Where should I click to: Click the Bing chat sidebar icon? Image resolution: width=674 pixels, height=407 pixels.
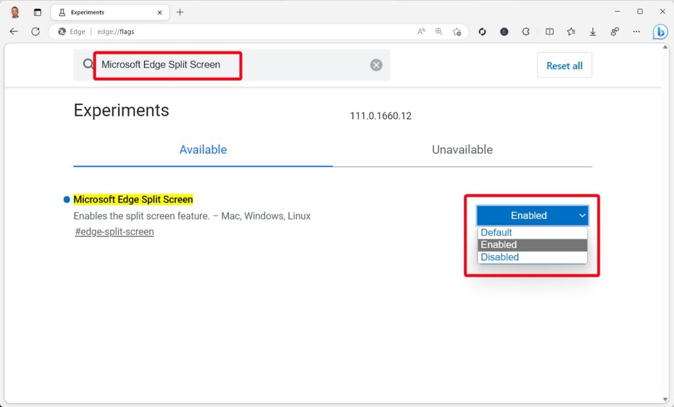pyautogui.click(x=660, y=32)
